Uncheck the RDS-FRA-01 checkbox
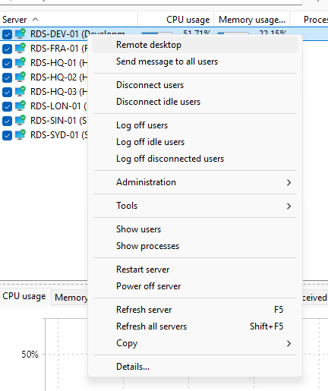This screenshot has height=391, width=328. pyautogui.click(x=7, y=49)
